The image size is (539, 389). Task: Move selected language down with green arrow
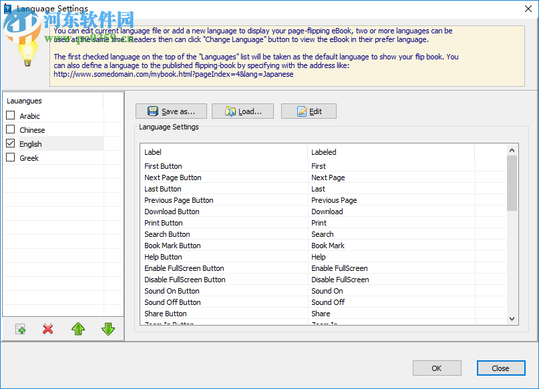click(x=108, y=328)
